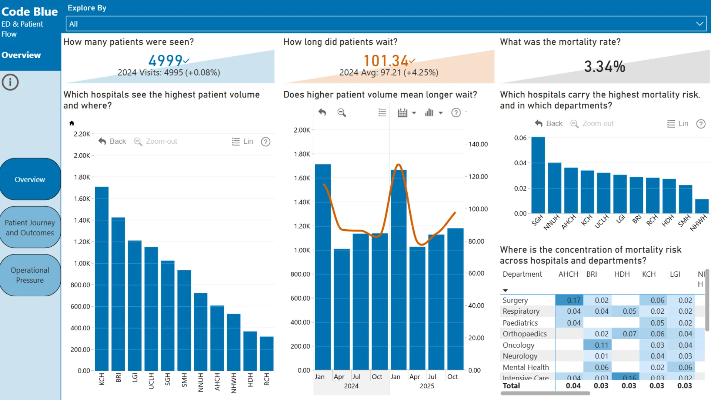Select the RCH bar in the volume chart
Screen dimensions: 711x400
[267, 354]
